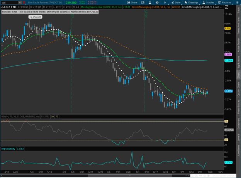241x178 pixels.
Task: Click the Ticksize info banner
Action: point(50,12)
